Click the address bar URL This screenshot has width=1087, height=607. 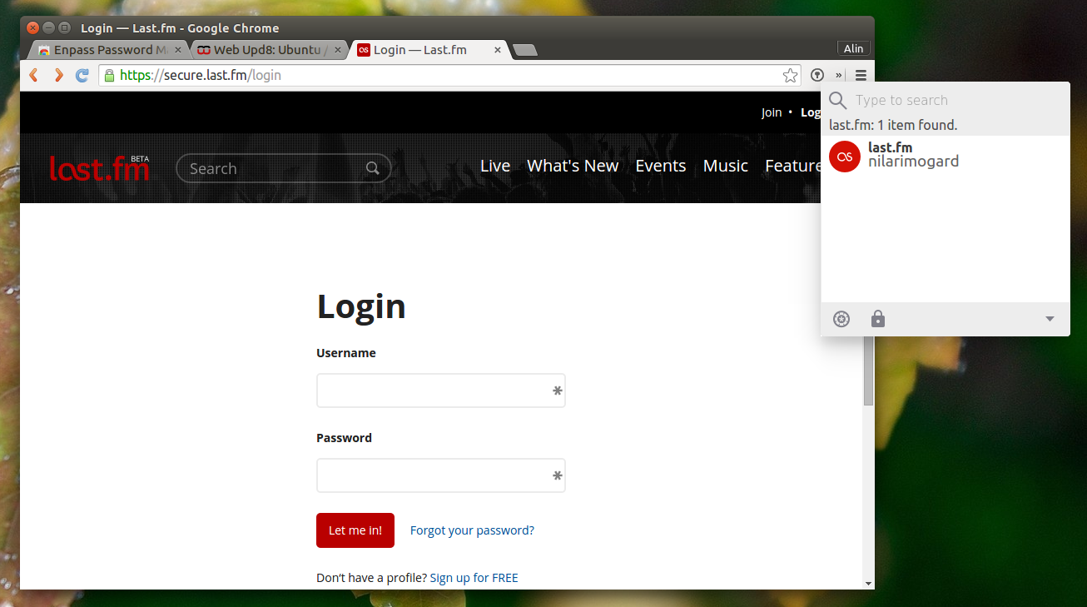[x=200, y=75]
